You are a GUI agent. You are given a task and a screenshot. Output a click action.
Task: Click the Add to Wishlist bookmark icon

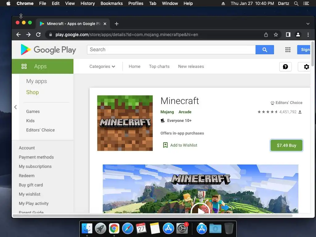click(165, 145)
